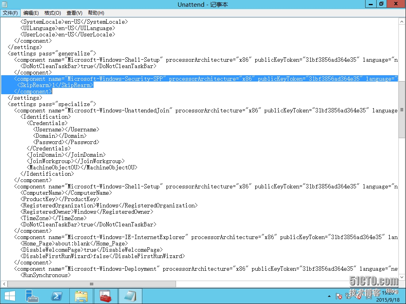Click the Microsoft-Windows-Deployment component line

pos(206,269)
